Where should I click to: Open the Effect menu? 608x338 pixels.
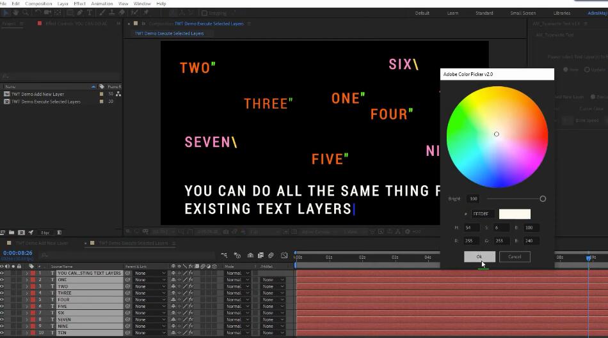click(79, 3)
